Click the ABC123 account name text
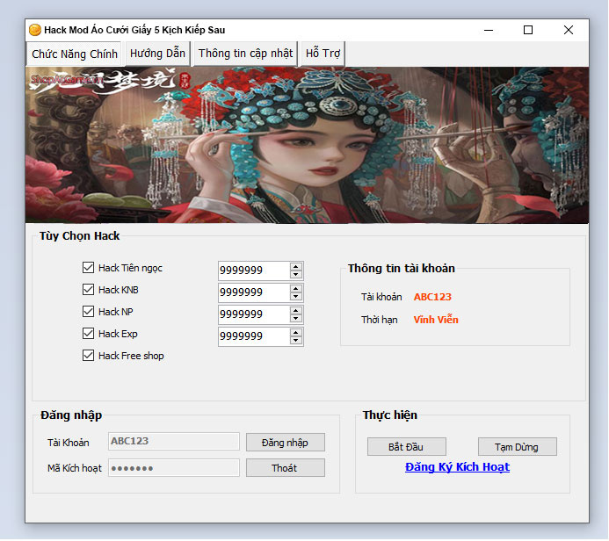The height and width of the screenshot is (541, 609). tap(432, 297)
